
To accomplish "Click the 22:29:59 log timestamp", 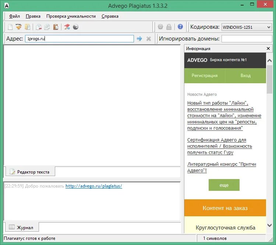I will (x=14, y=186).
